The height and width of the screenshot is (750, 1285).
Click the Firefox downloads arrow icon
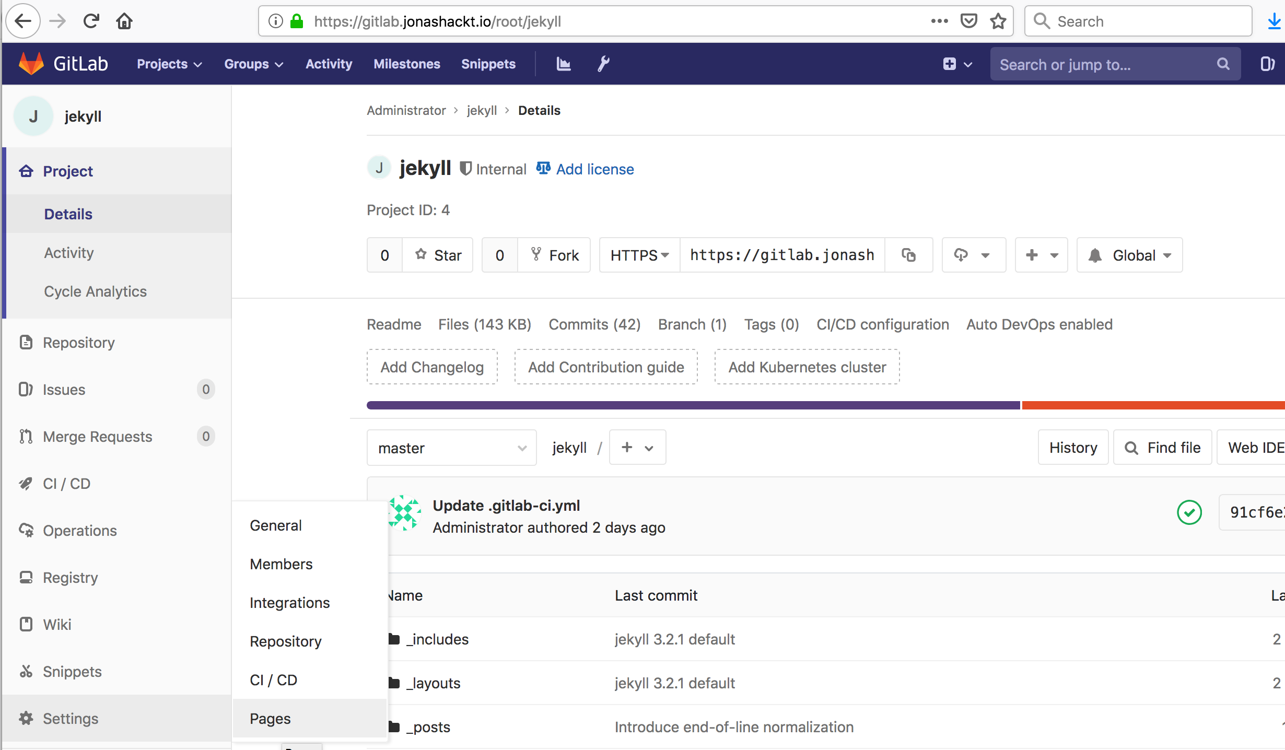pos(1274,21)
